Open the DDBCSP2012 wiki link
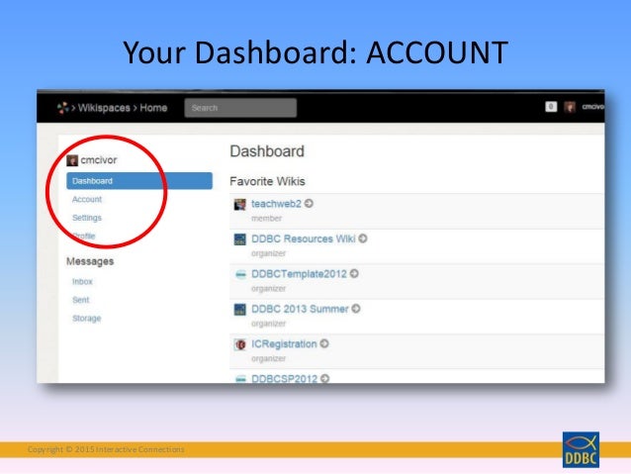 click(x=285, y=379)
